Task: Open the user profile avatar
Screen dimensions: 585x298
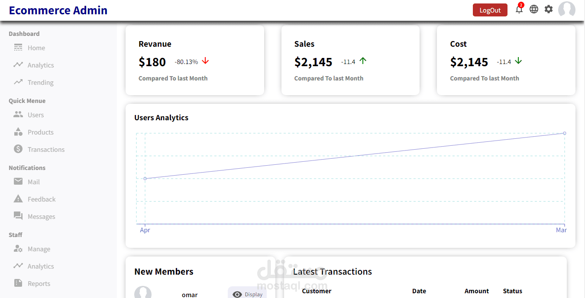Action: [566, 9]
